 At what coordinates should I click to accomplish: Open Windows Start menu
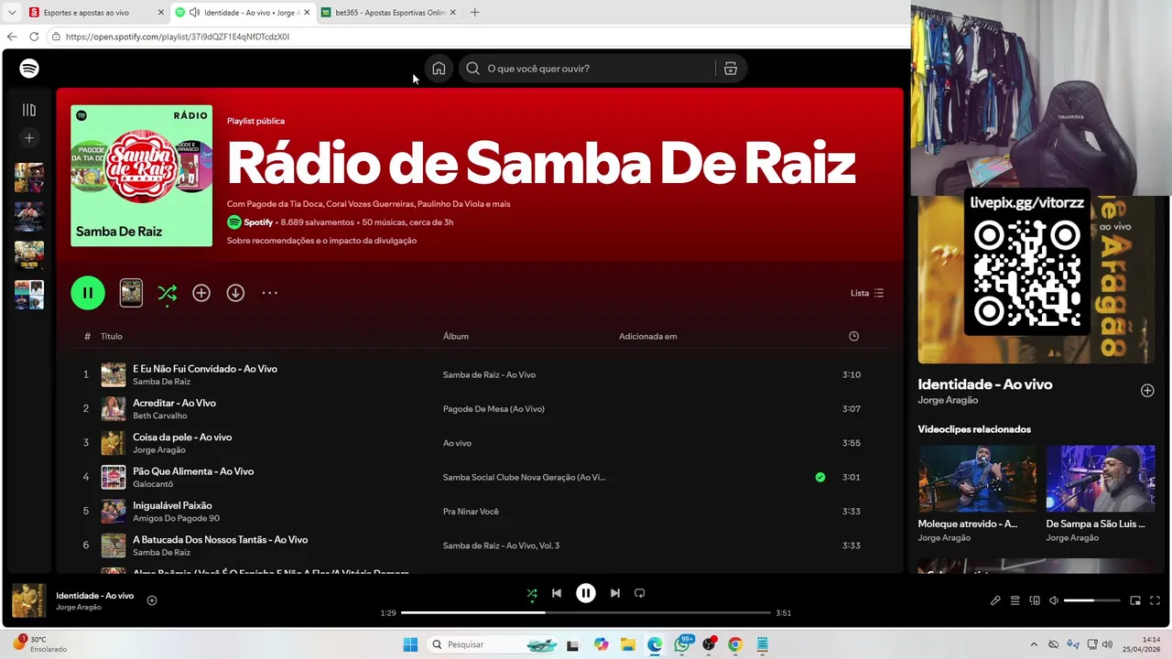click(x=410, y=644)
